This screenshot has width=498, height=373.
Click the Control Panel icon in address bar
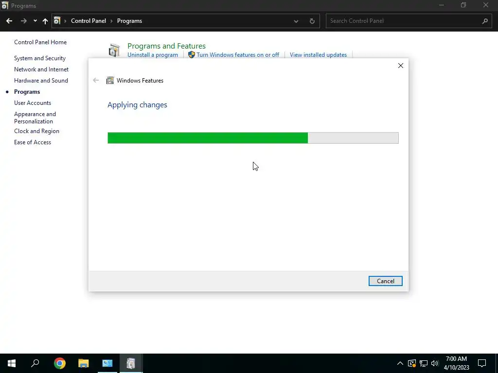click(x=57, y=20)
